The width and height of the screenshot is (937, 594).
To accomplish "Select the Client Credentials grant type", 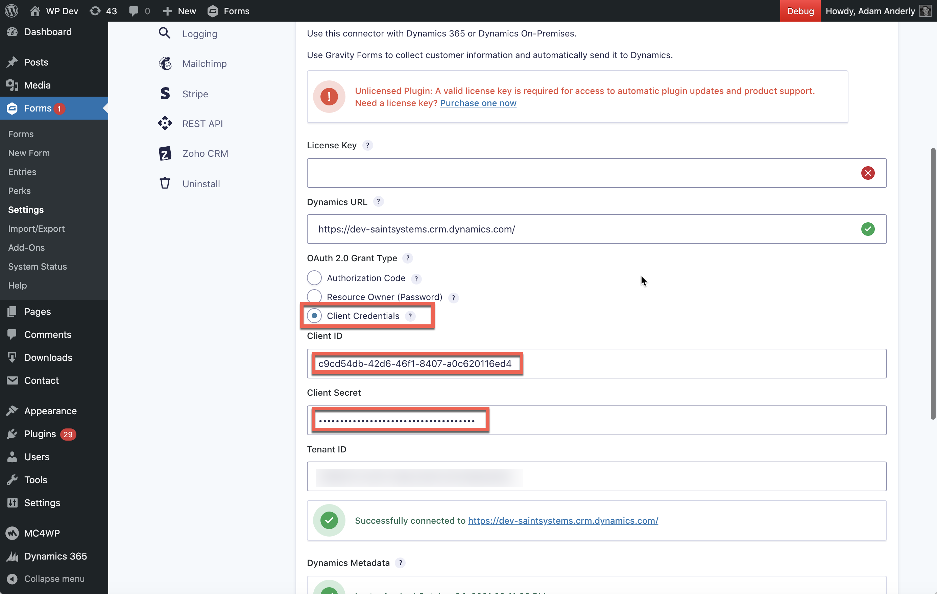I will (x=314, y=316).
